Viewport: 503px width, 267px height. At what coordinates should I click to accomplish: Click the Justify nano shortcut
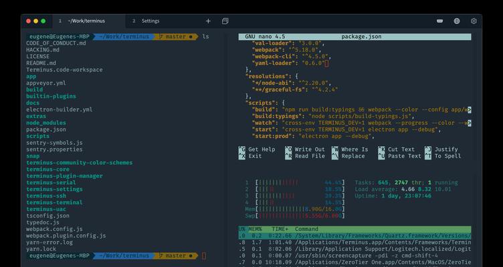tap(441, 150)
